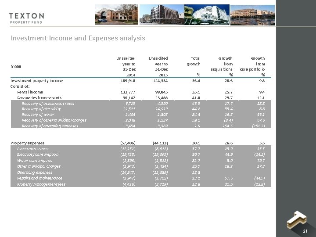Select the Property management fees label

click(x=41, y=184)
